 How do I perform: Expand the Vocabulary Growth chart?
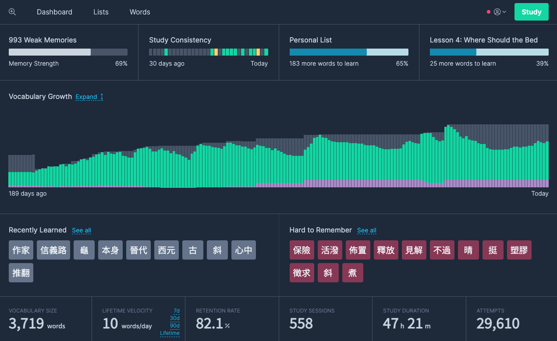point(89,97)
